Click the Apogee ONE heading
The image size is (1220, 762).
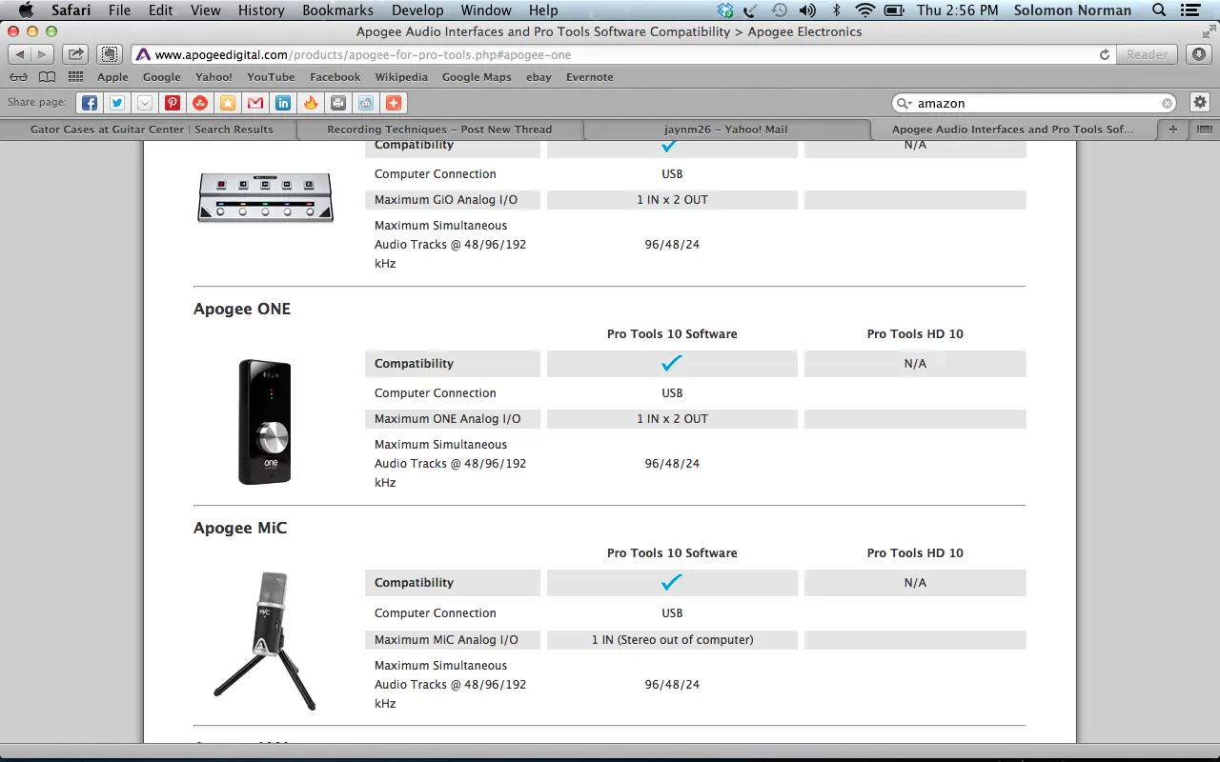coord(242,310)
